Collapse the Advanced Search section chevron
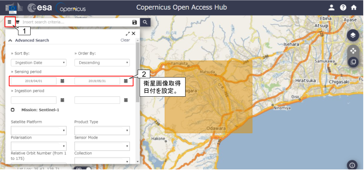The width and height of the screenshot is (364, 171). [10, 40]
